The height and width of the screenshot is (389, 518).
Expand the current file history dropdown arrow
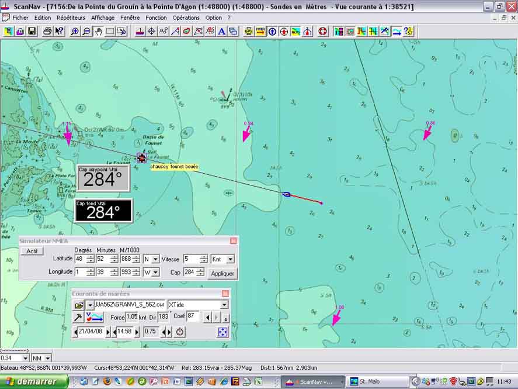tap(89, 305)
